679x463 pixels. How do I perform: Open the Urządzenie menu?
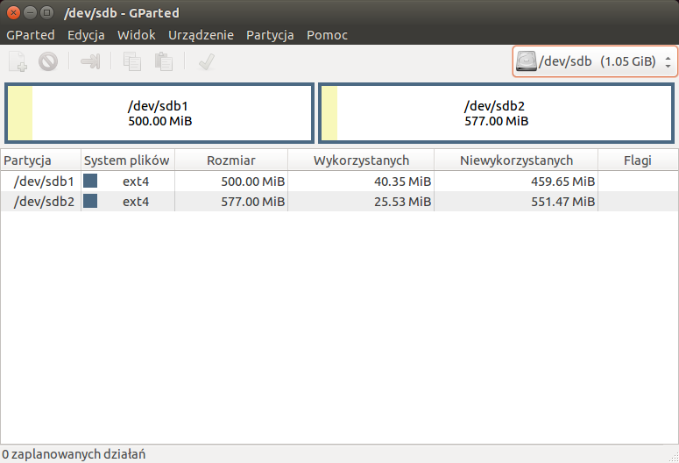[201, 35]
